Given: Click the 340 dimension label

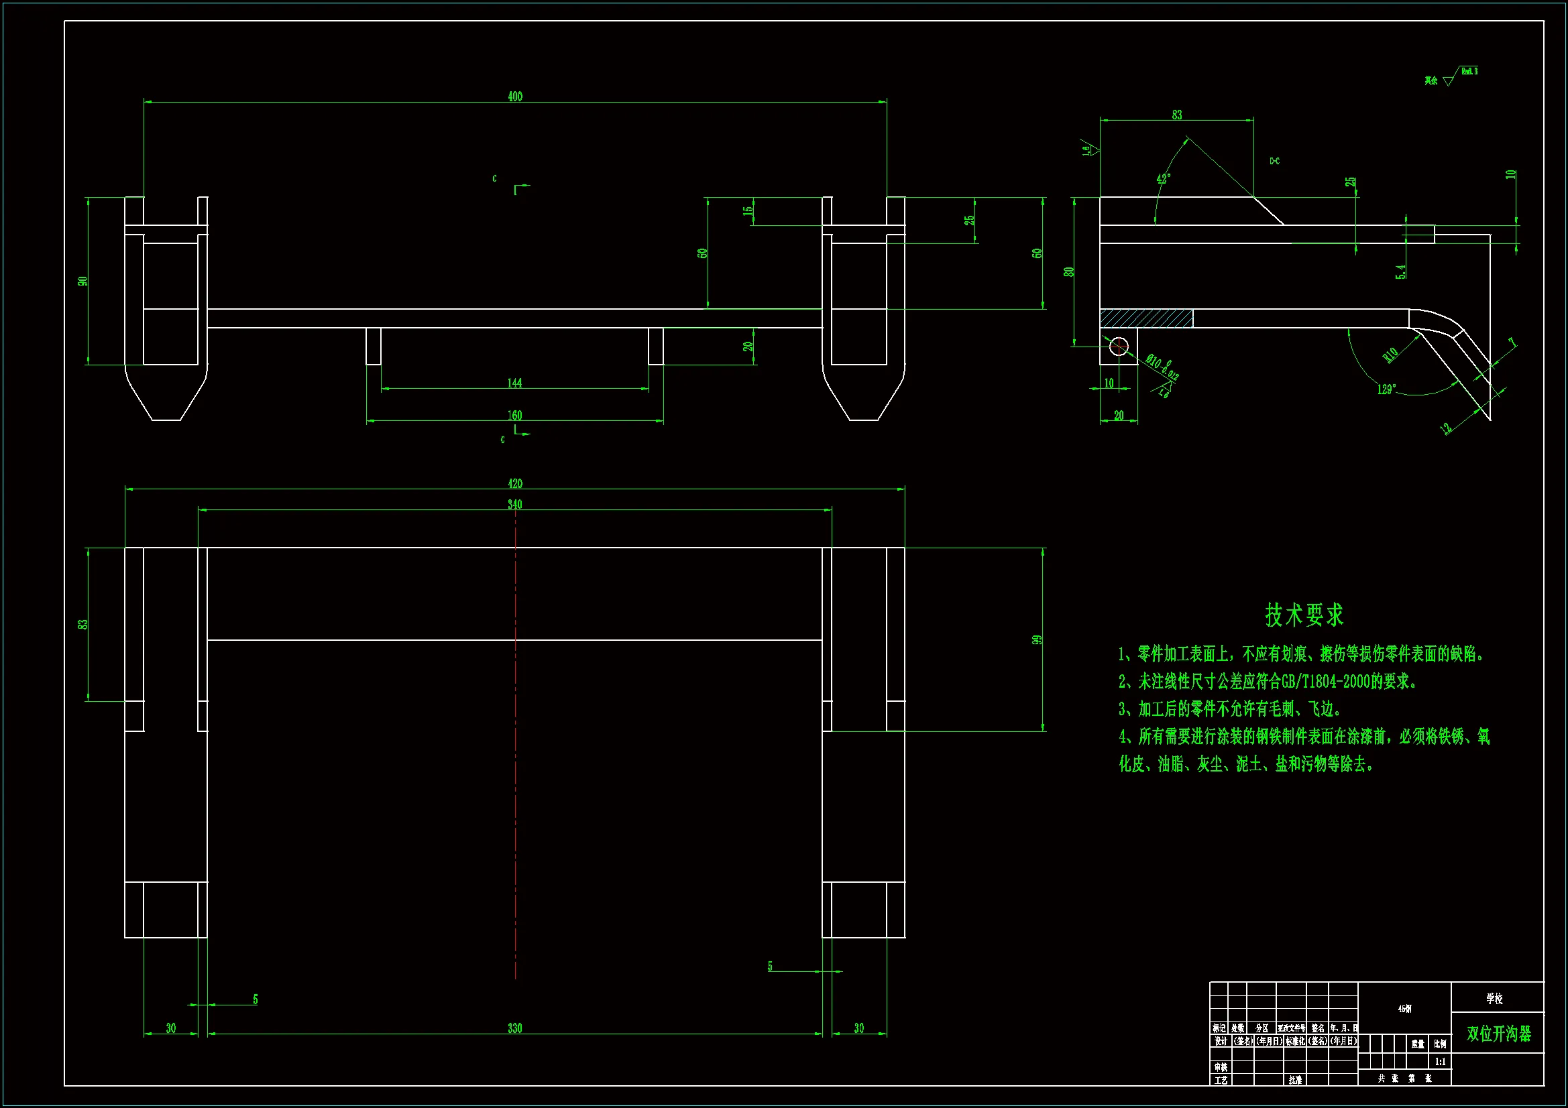Looking at the screenshot, I should point(515,504).
